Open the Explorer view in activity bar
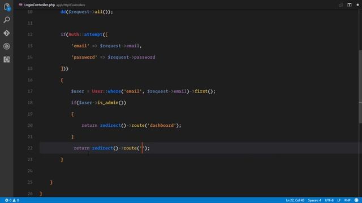 click(7, 7)
